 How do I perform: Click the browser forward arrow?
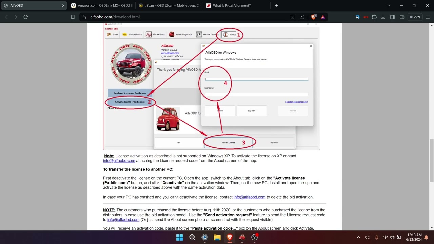16,17
